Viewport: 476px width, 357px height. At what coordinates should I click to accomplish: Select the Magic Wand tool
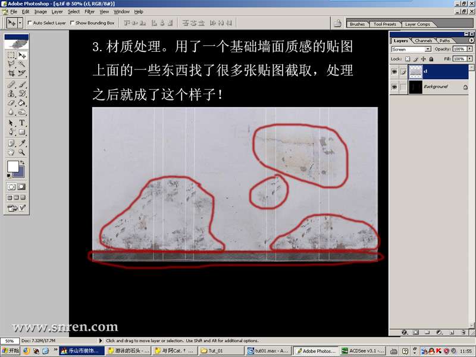point(22,64)
